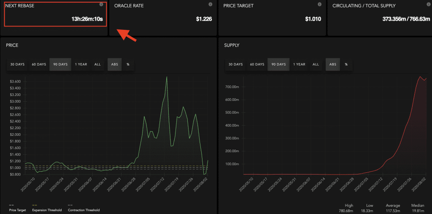432x214 pixels.
Task: Click the Next Rebase info icon
Action: pos(101,4)
